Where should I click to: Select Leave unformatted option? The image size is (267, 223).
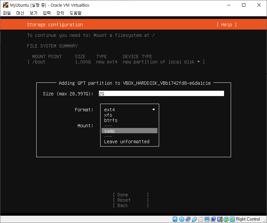pyautogui.click(x=130, y=142)
